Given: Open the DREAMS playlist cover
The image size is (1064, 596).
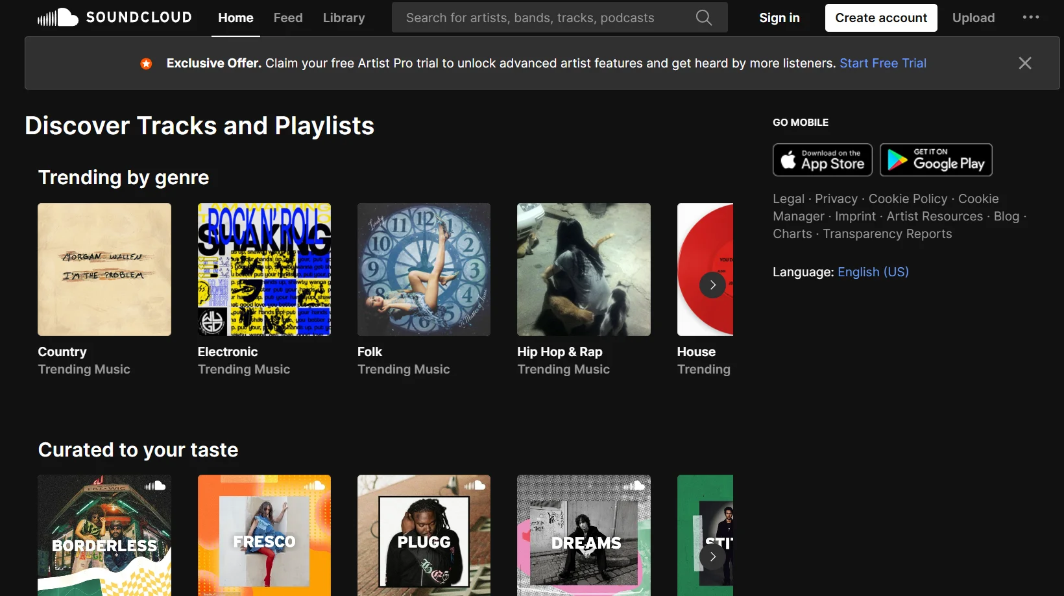Looking at the screenshot, I should [584, 535].
